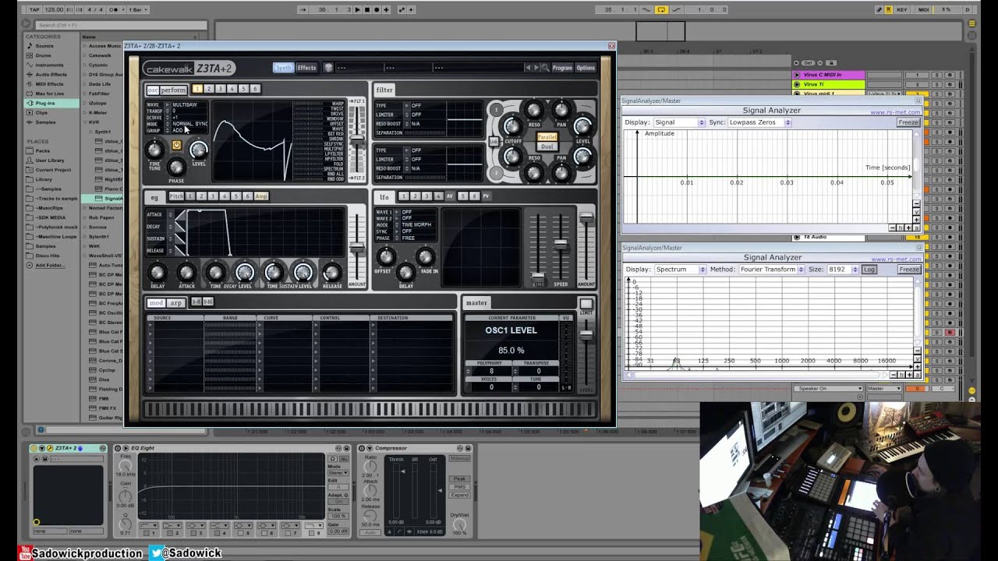Open the Method Fourier Transform dropdown
The height and width of the screenshot is (561, 998).
pos(772,270)
